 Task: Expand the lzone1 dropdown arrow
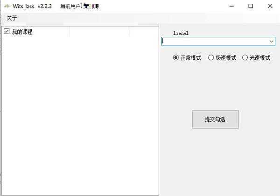[x=272, y=41]
